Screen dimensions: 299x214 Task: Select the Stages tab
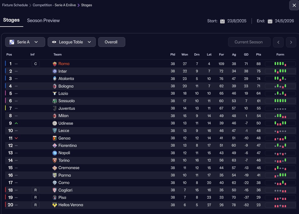[11, 20]
